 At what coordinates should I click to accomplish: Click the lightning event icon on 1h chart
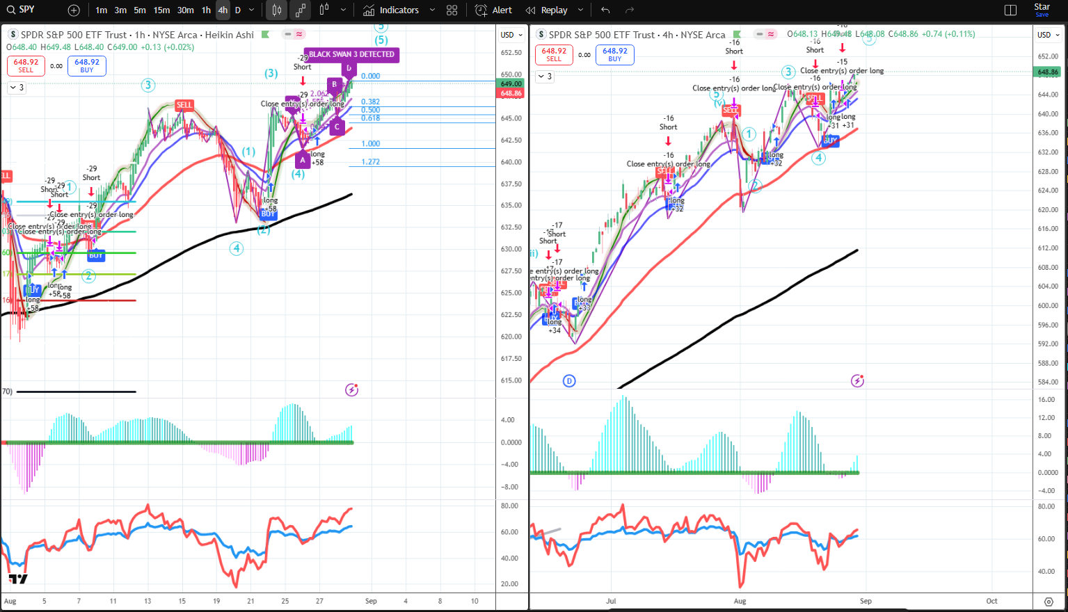[352, 390]
